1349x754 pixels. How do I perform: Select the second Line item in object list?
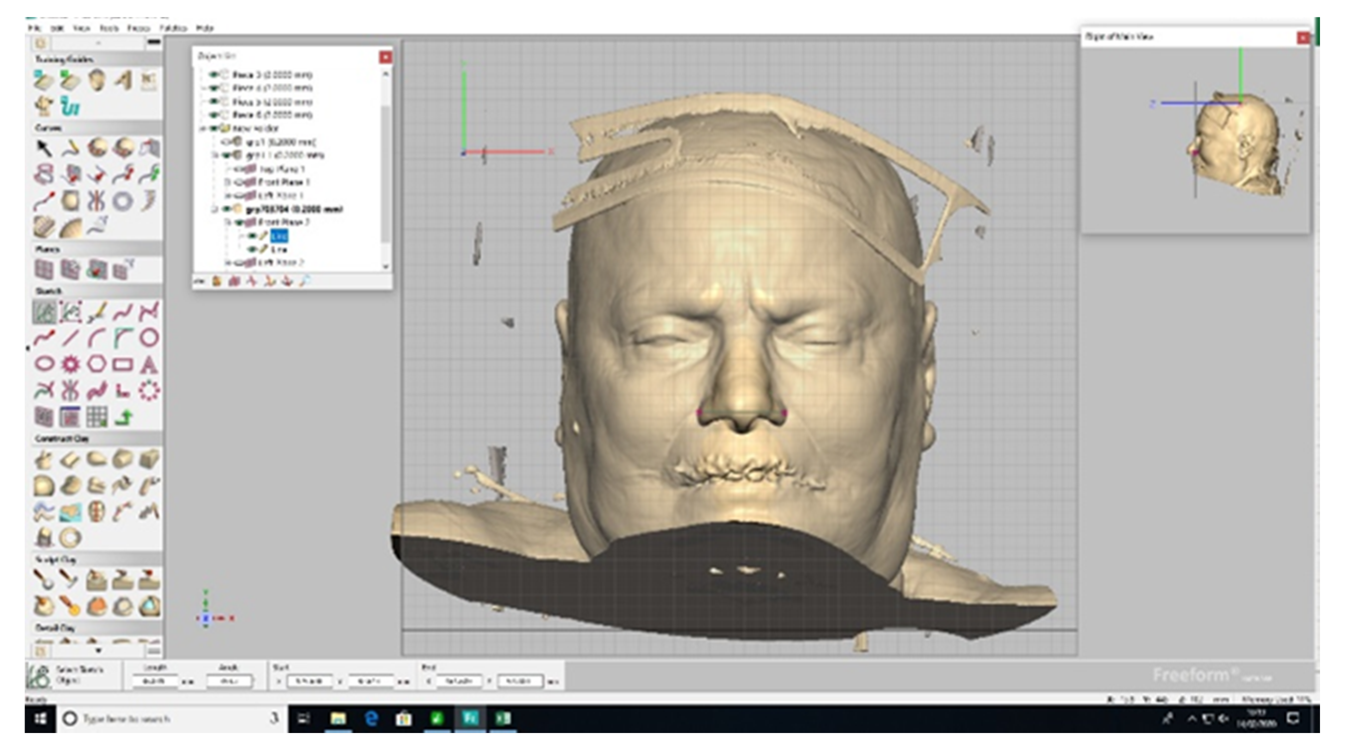[x=278, y=250]
